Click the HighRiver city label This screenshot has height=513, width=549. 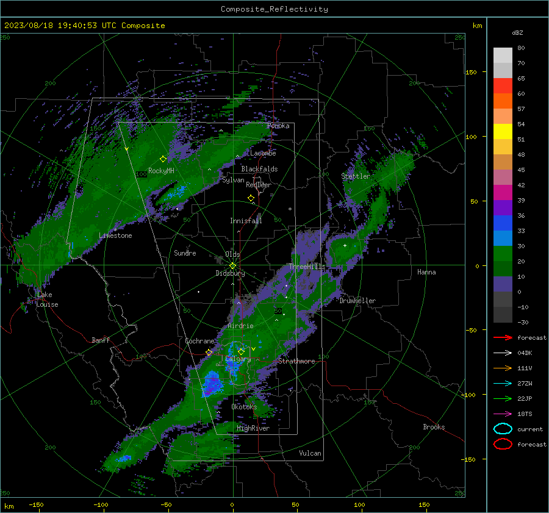[253, 428]
